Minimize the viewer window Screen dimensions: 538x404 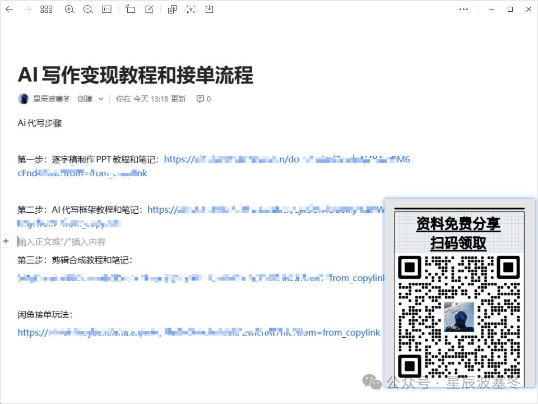(491, 10)
